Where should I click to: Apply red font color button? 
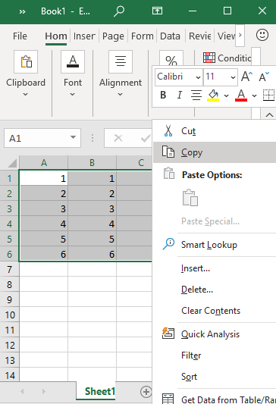click(x=241, y=96)
